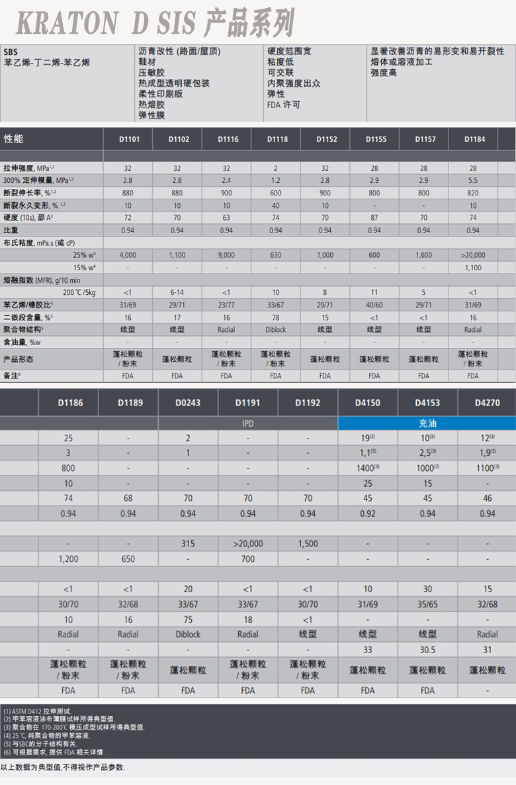This screenshot has width=516, height=785.
Task: Click the 硬度 (10s) row label
Action: [x=28, y=217]
